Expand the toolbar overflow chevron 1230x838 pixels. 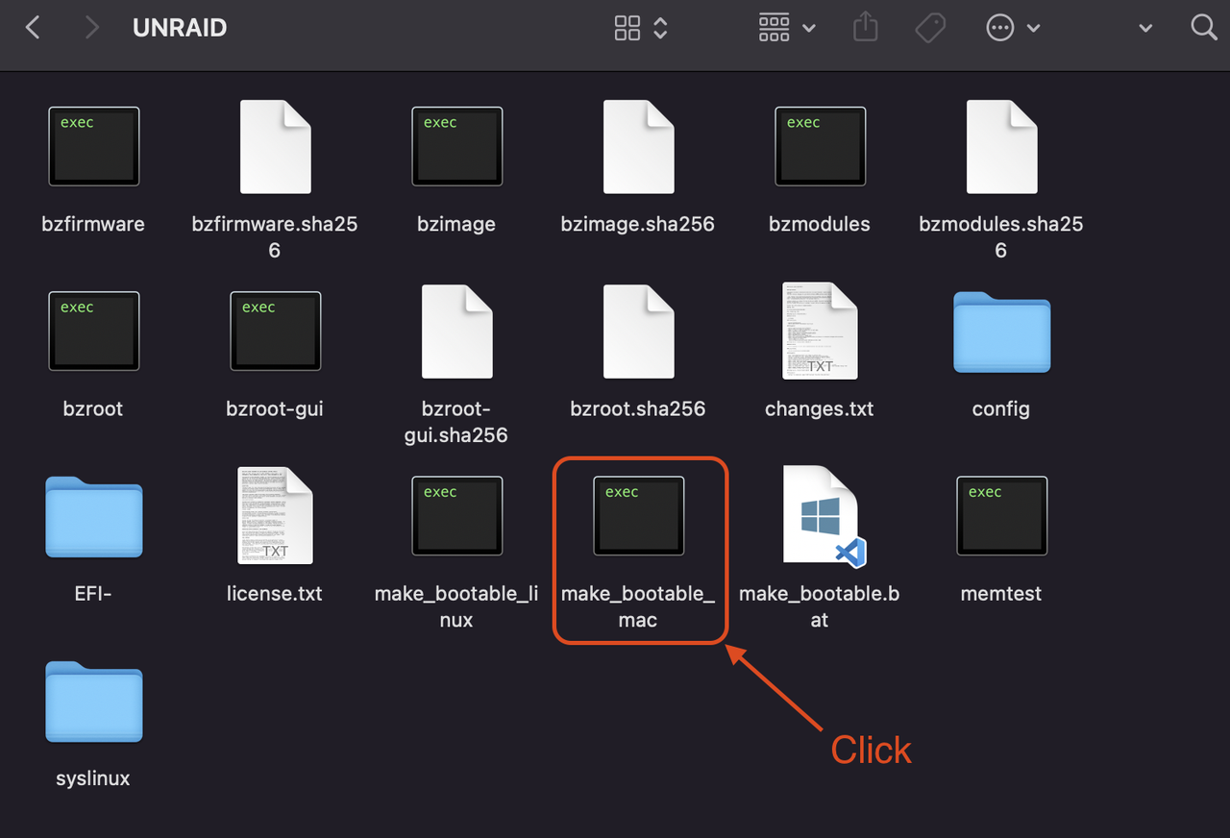click(x=1144, y=28)
